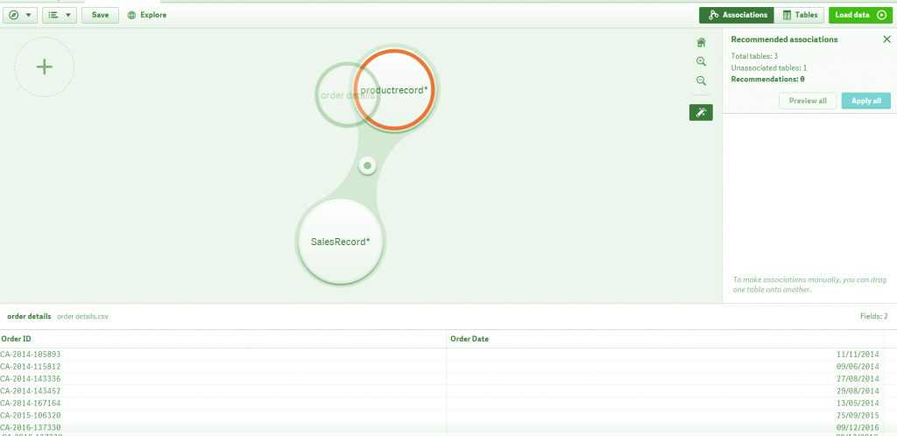Click the Order ID column header

tap(223, 339)
